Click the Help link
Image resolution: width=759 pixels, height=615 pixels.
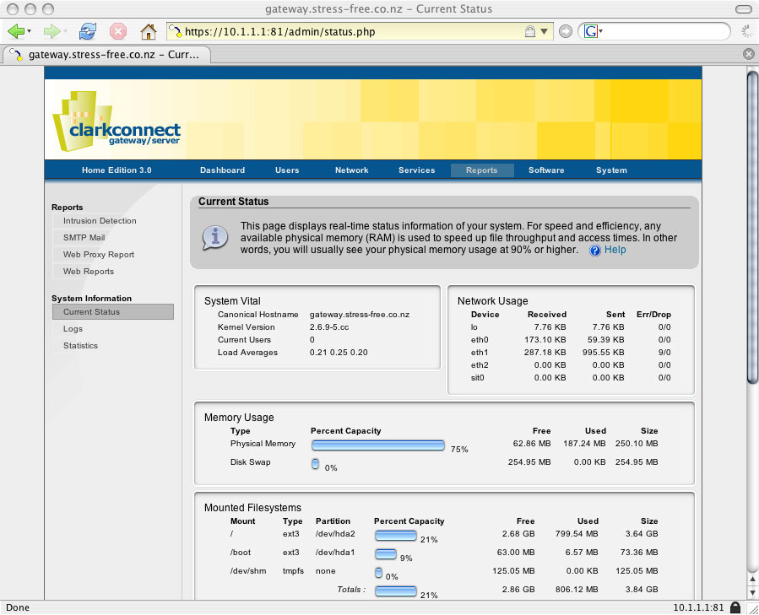point(615,250)
